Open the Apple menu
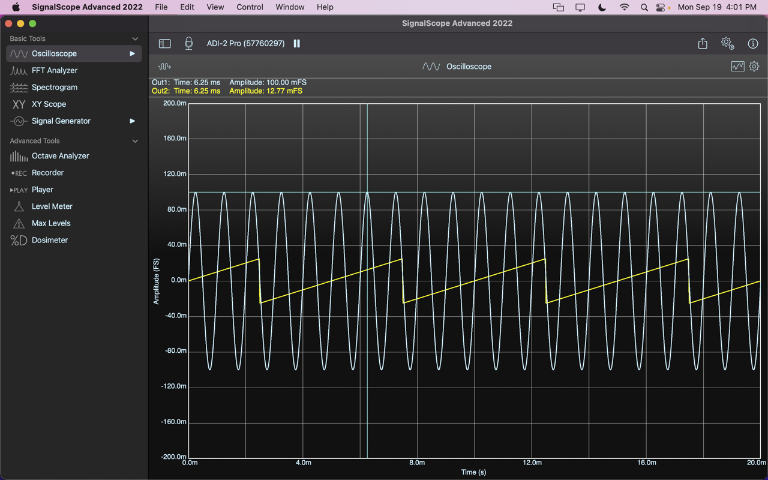The width and height of the screenshot is (768, 480). tap(16, 7)
